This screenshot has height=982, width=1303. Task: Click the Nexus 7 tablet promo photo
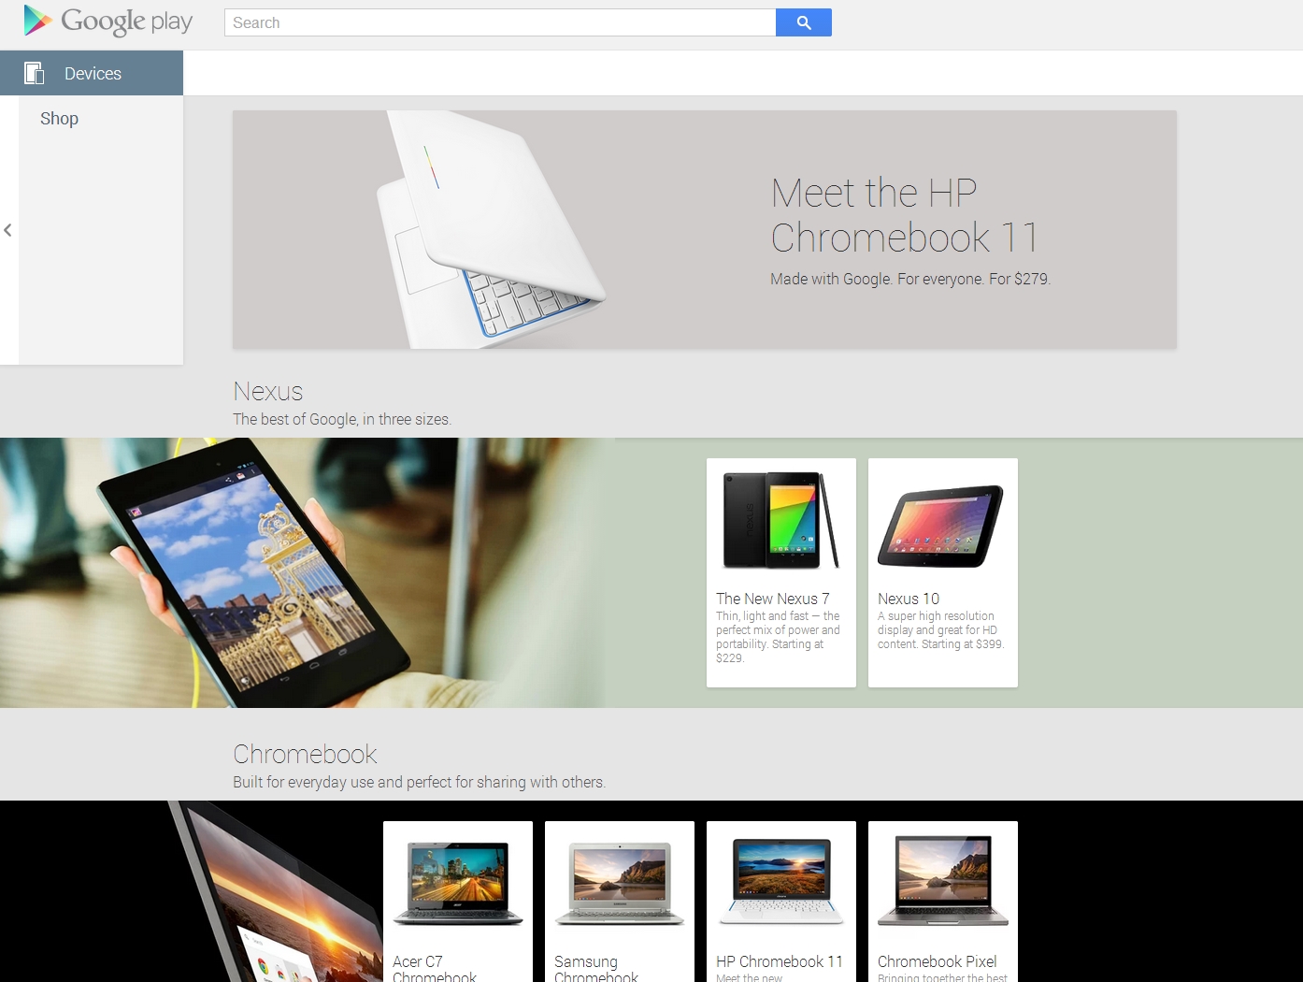(304, 572)
